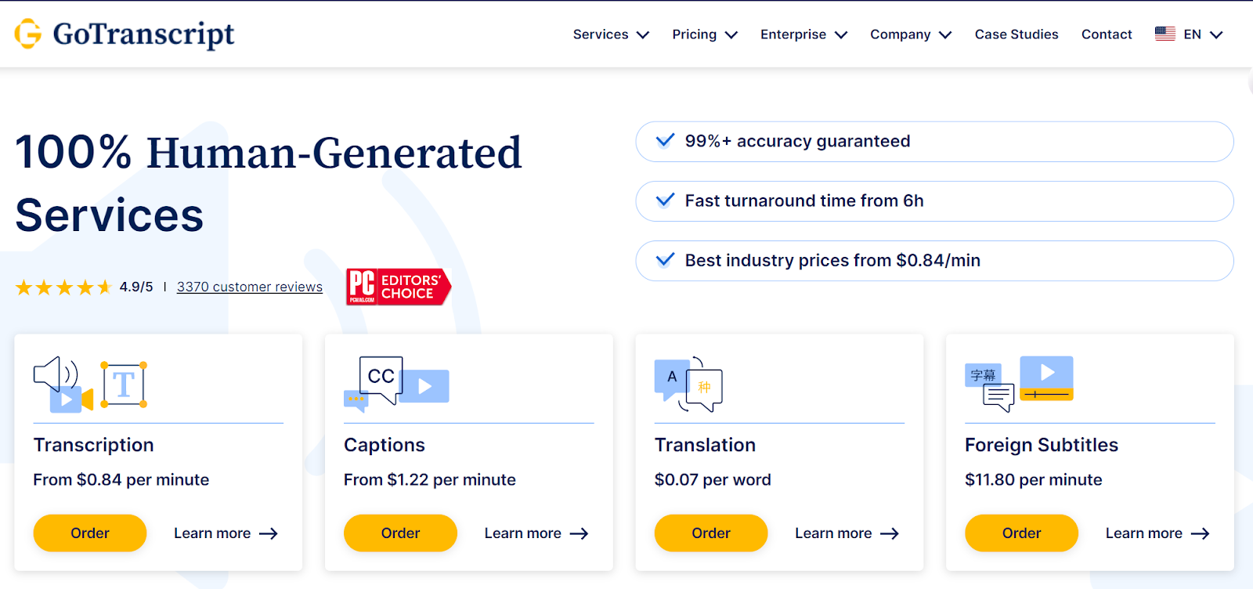Click the PCMag Editors' Choice badge
The image size is (1253, 589).
point(398,287)
